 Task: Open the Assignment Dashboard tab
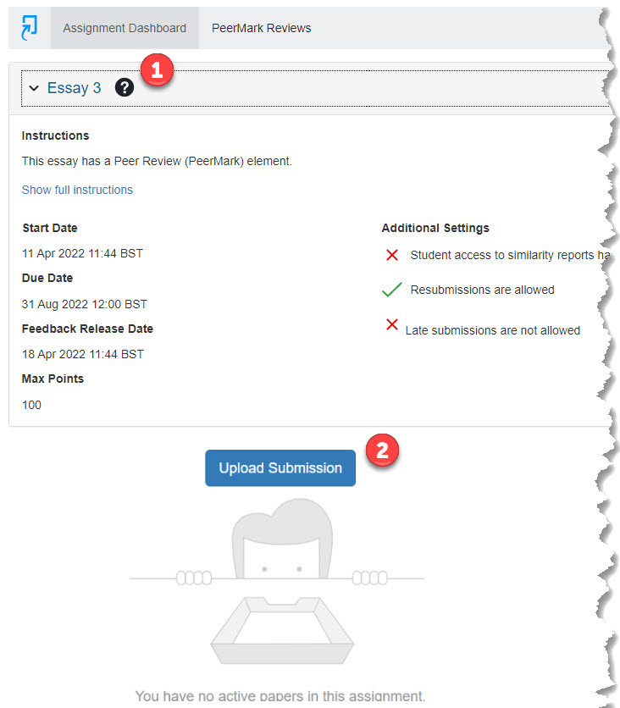125,28
